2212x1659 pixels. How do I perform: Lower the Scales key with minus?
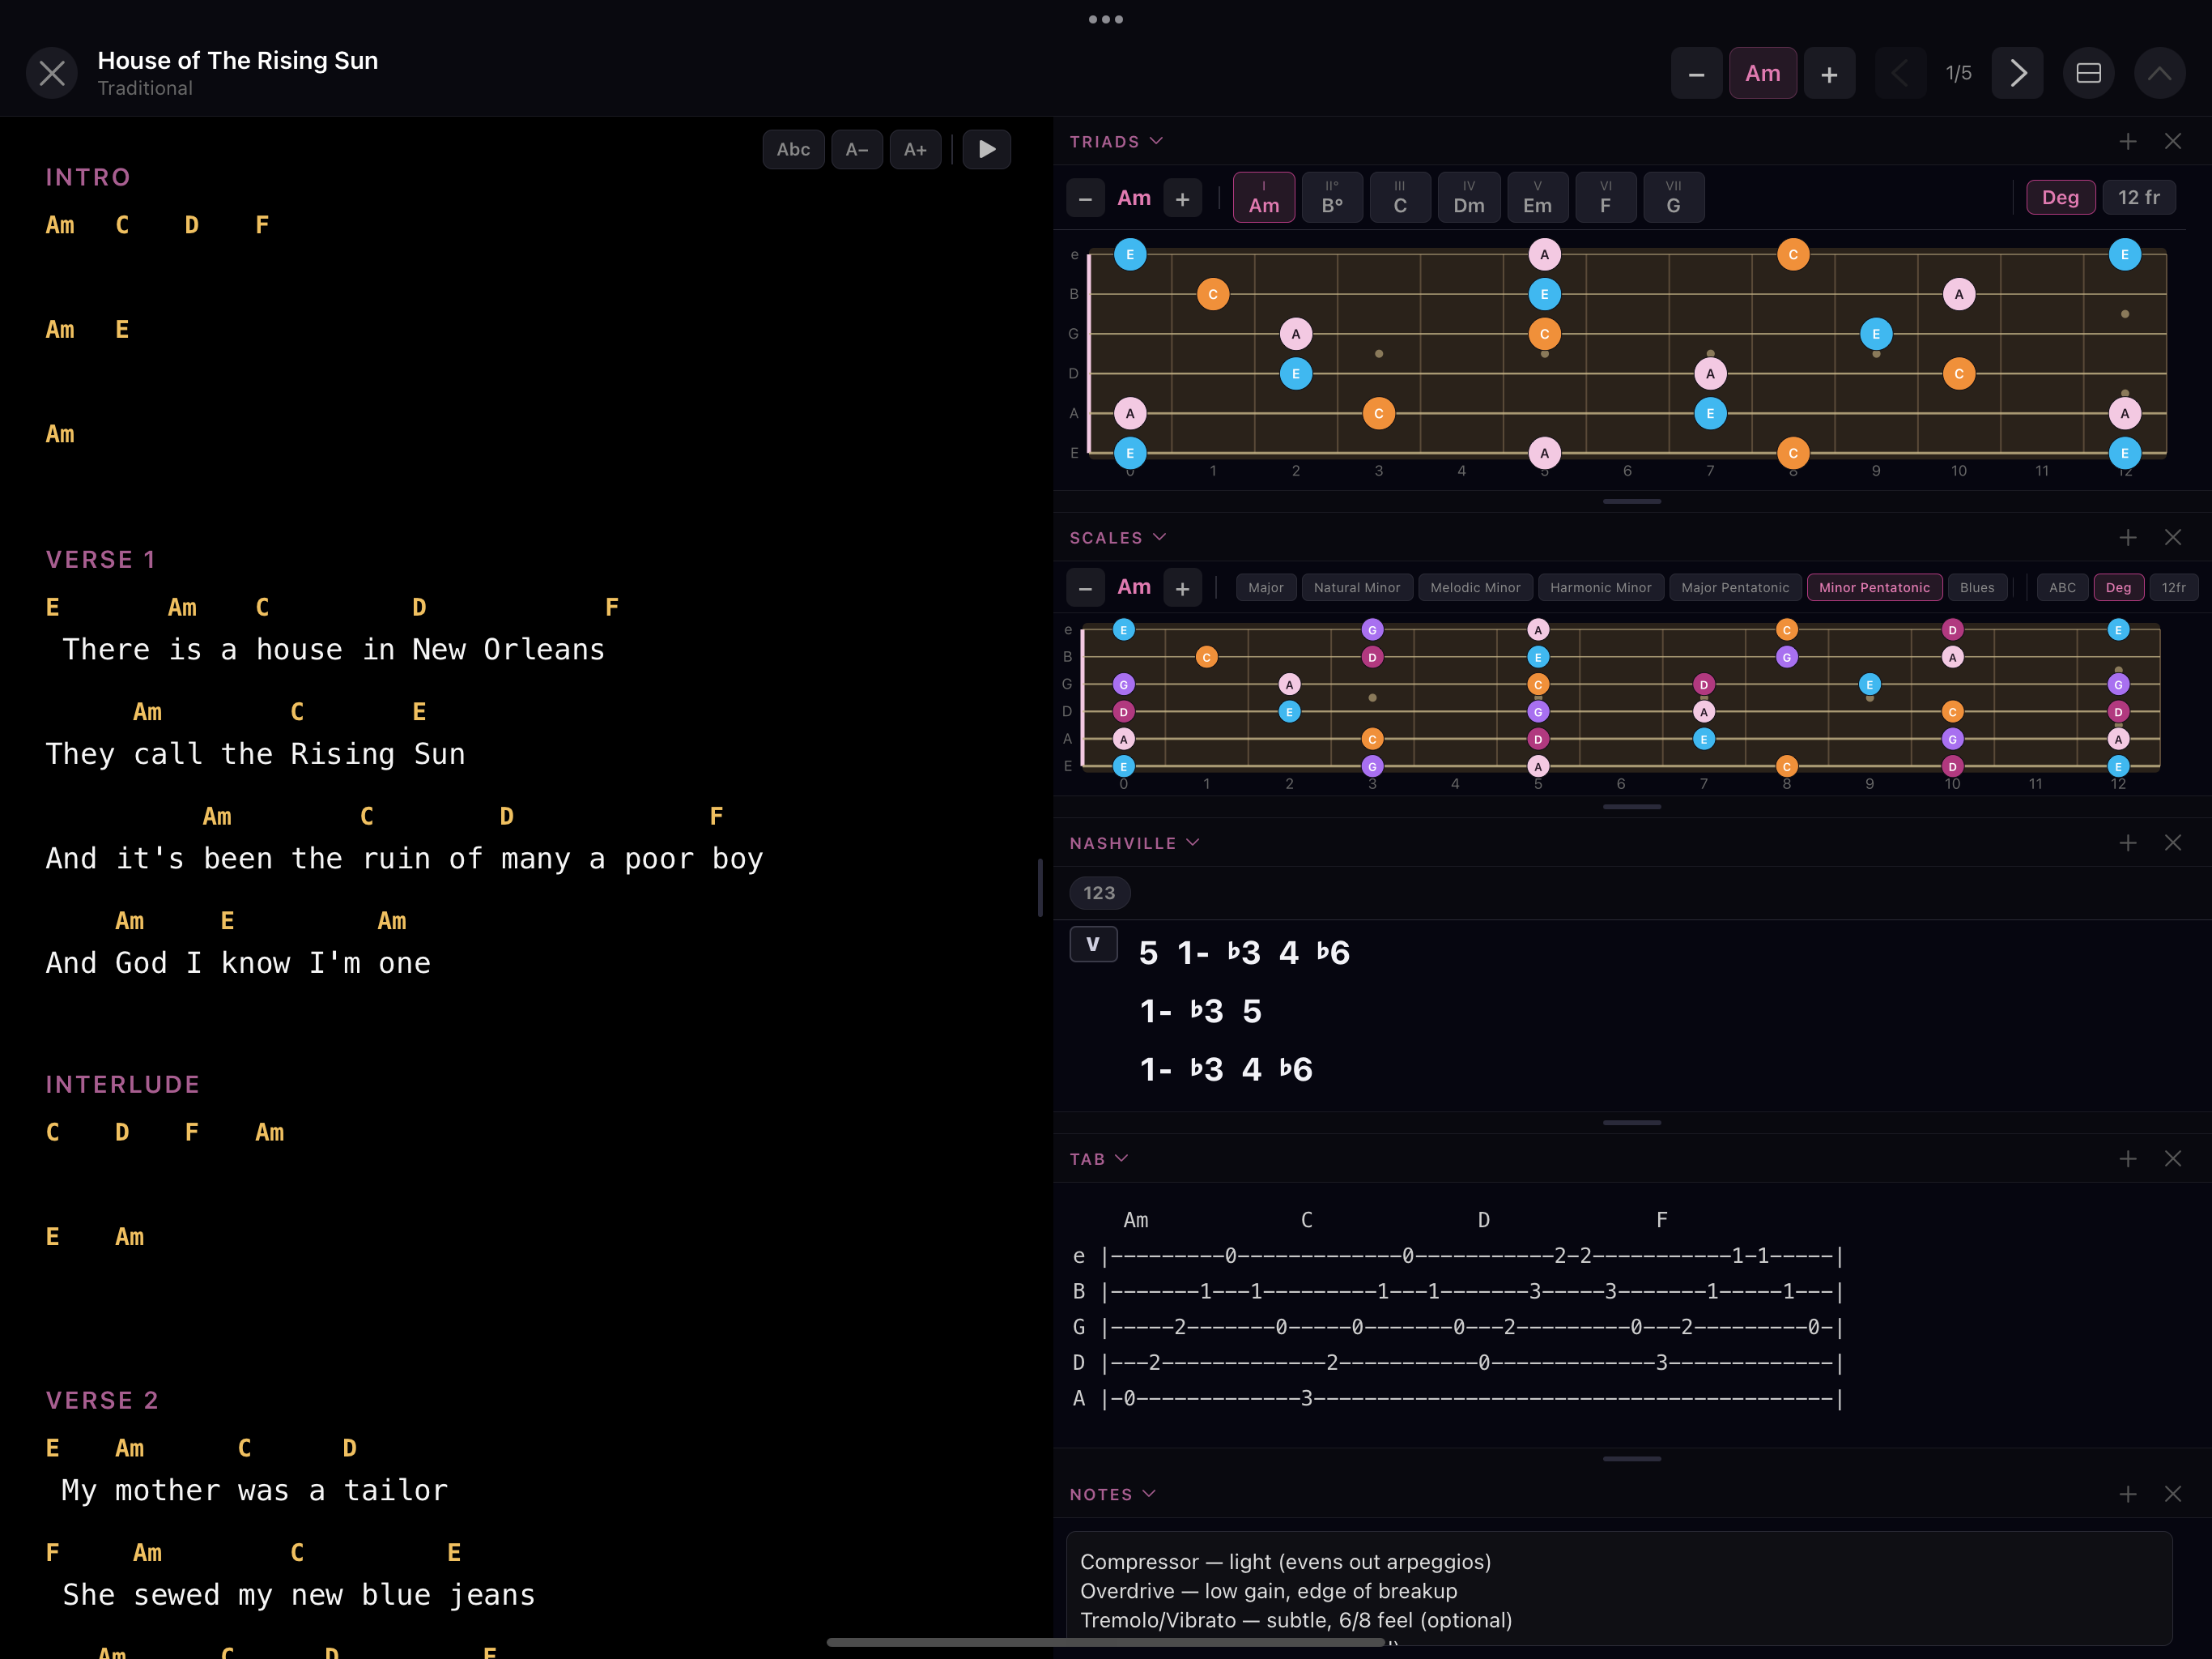pyautogui.click(x=1086, y=587)
